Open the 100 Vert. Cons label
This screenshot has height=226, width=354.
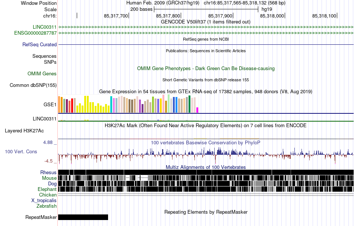(x=21, y=152)
